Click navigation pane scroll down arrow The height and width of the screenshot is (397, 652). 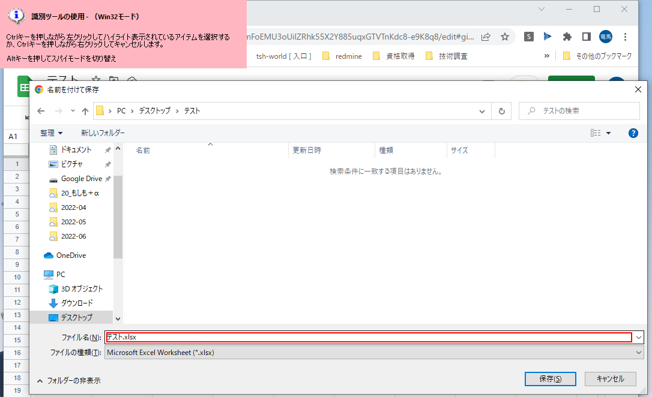tap(118, 319)
